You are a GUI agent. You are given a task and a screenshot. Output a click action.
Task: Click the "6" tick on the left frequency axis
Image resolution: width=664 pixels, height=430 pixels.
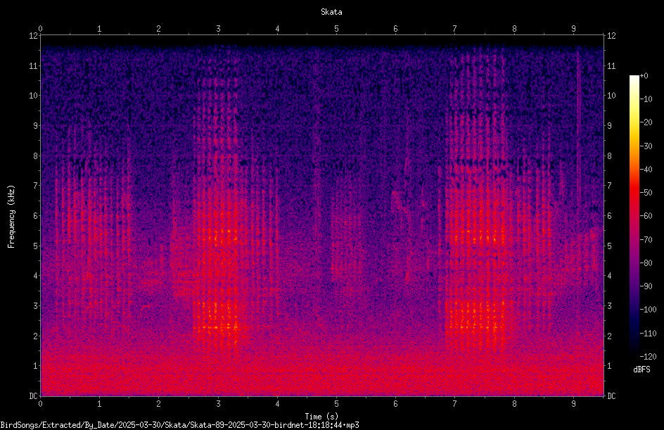(x=36, y=216)
